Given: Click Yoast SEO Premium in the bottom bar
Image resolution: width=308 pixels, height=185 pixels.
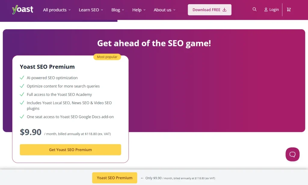Looking at the screenshot, I should click(115, 178).
